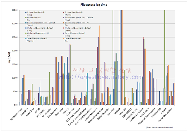Click the "AhnLab V3" category label
The width and height of the screenshot is (188, 132).
tap(25, 112)
